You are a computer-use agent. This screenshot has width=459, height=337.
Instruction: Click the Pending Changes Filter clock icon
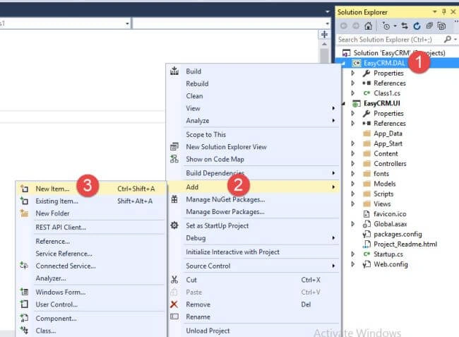386,26
